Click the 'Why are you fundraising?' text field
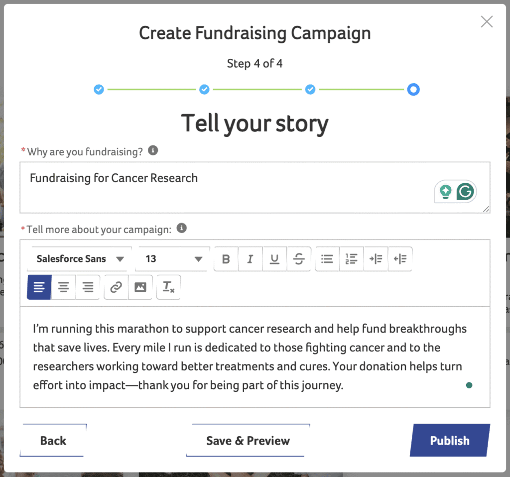 pos(224,188)
